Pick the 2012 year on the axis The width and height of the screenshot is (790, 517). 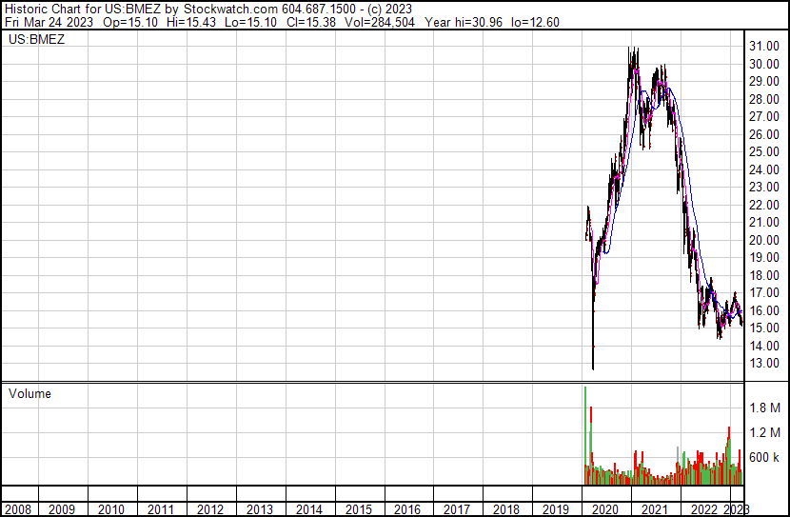209,509
